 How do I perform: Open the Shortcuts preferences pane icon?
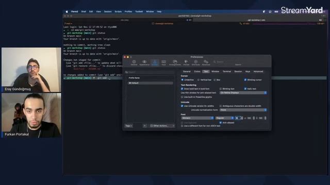point(196,63)
